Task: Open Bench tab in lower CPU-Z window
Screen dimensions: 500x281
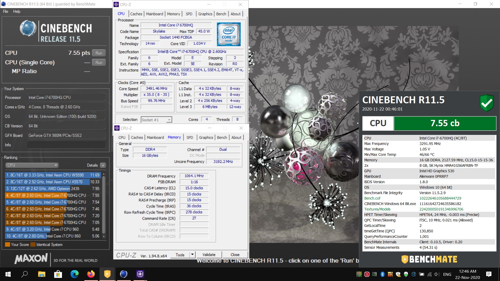Action: (x=222, y=137)
